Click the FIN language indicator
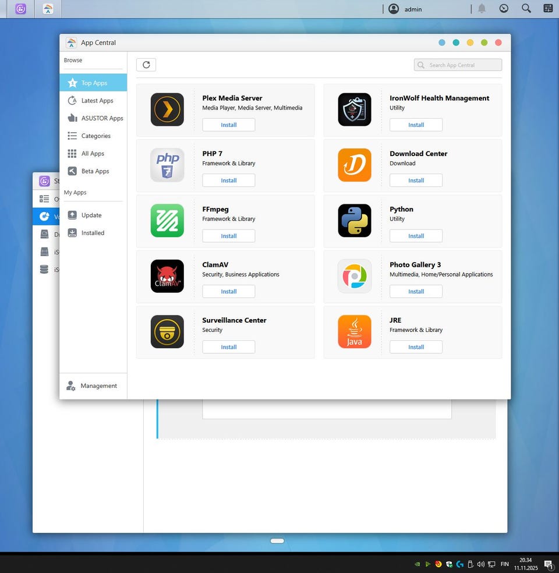Image resolution: width=559 pixels, height=573 pixels. coord(505,564)
